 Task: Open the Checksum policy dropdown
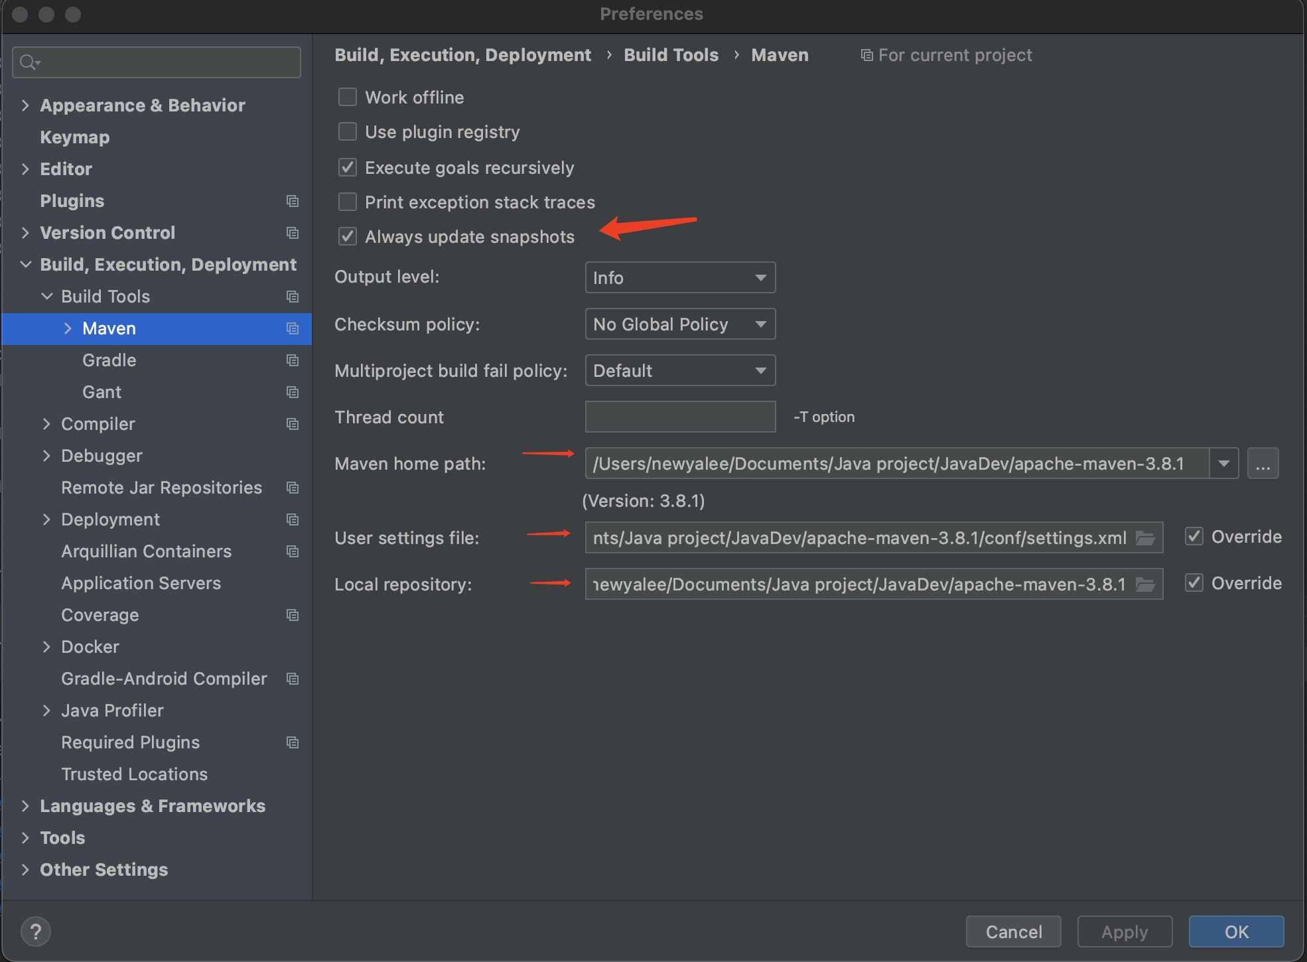[679, 324]
